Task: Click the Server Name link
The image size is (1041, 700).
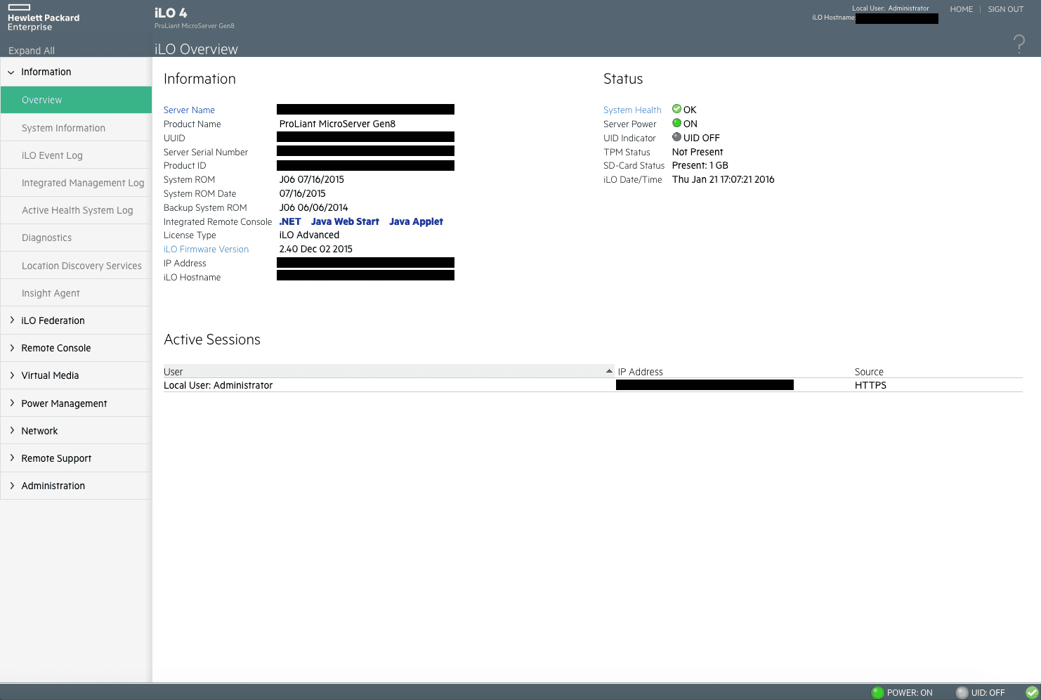Action: (x=189, y=110)
